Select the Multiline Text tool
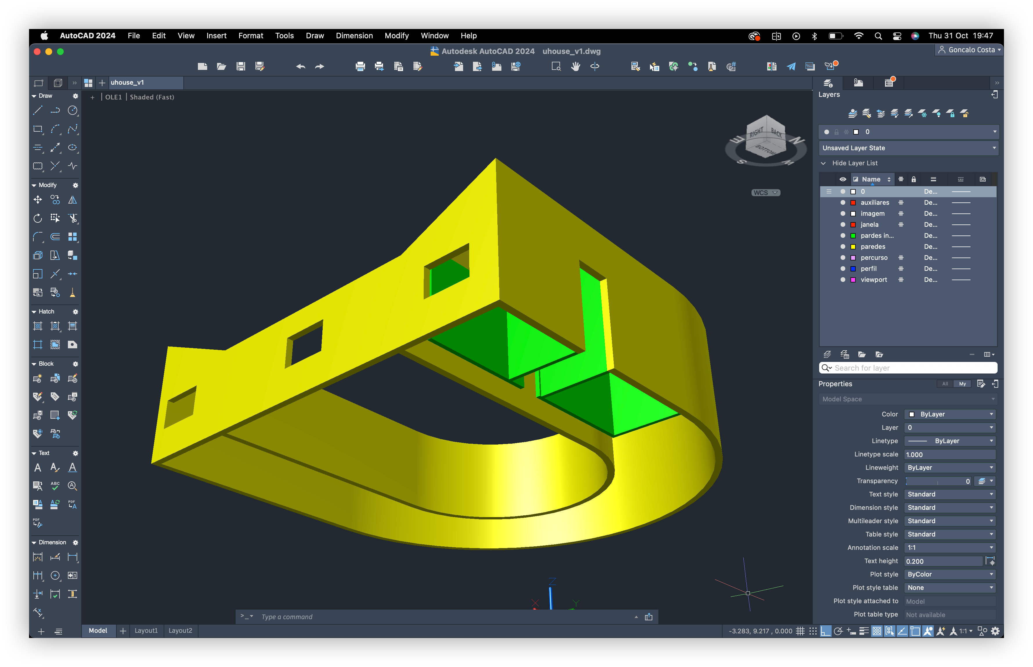 (x=38, y=468)
